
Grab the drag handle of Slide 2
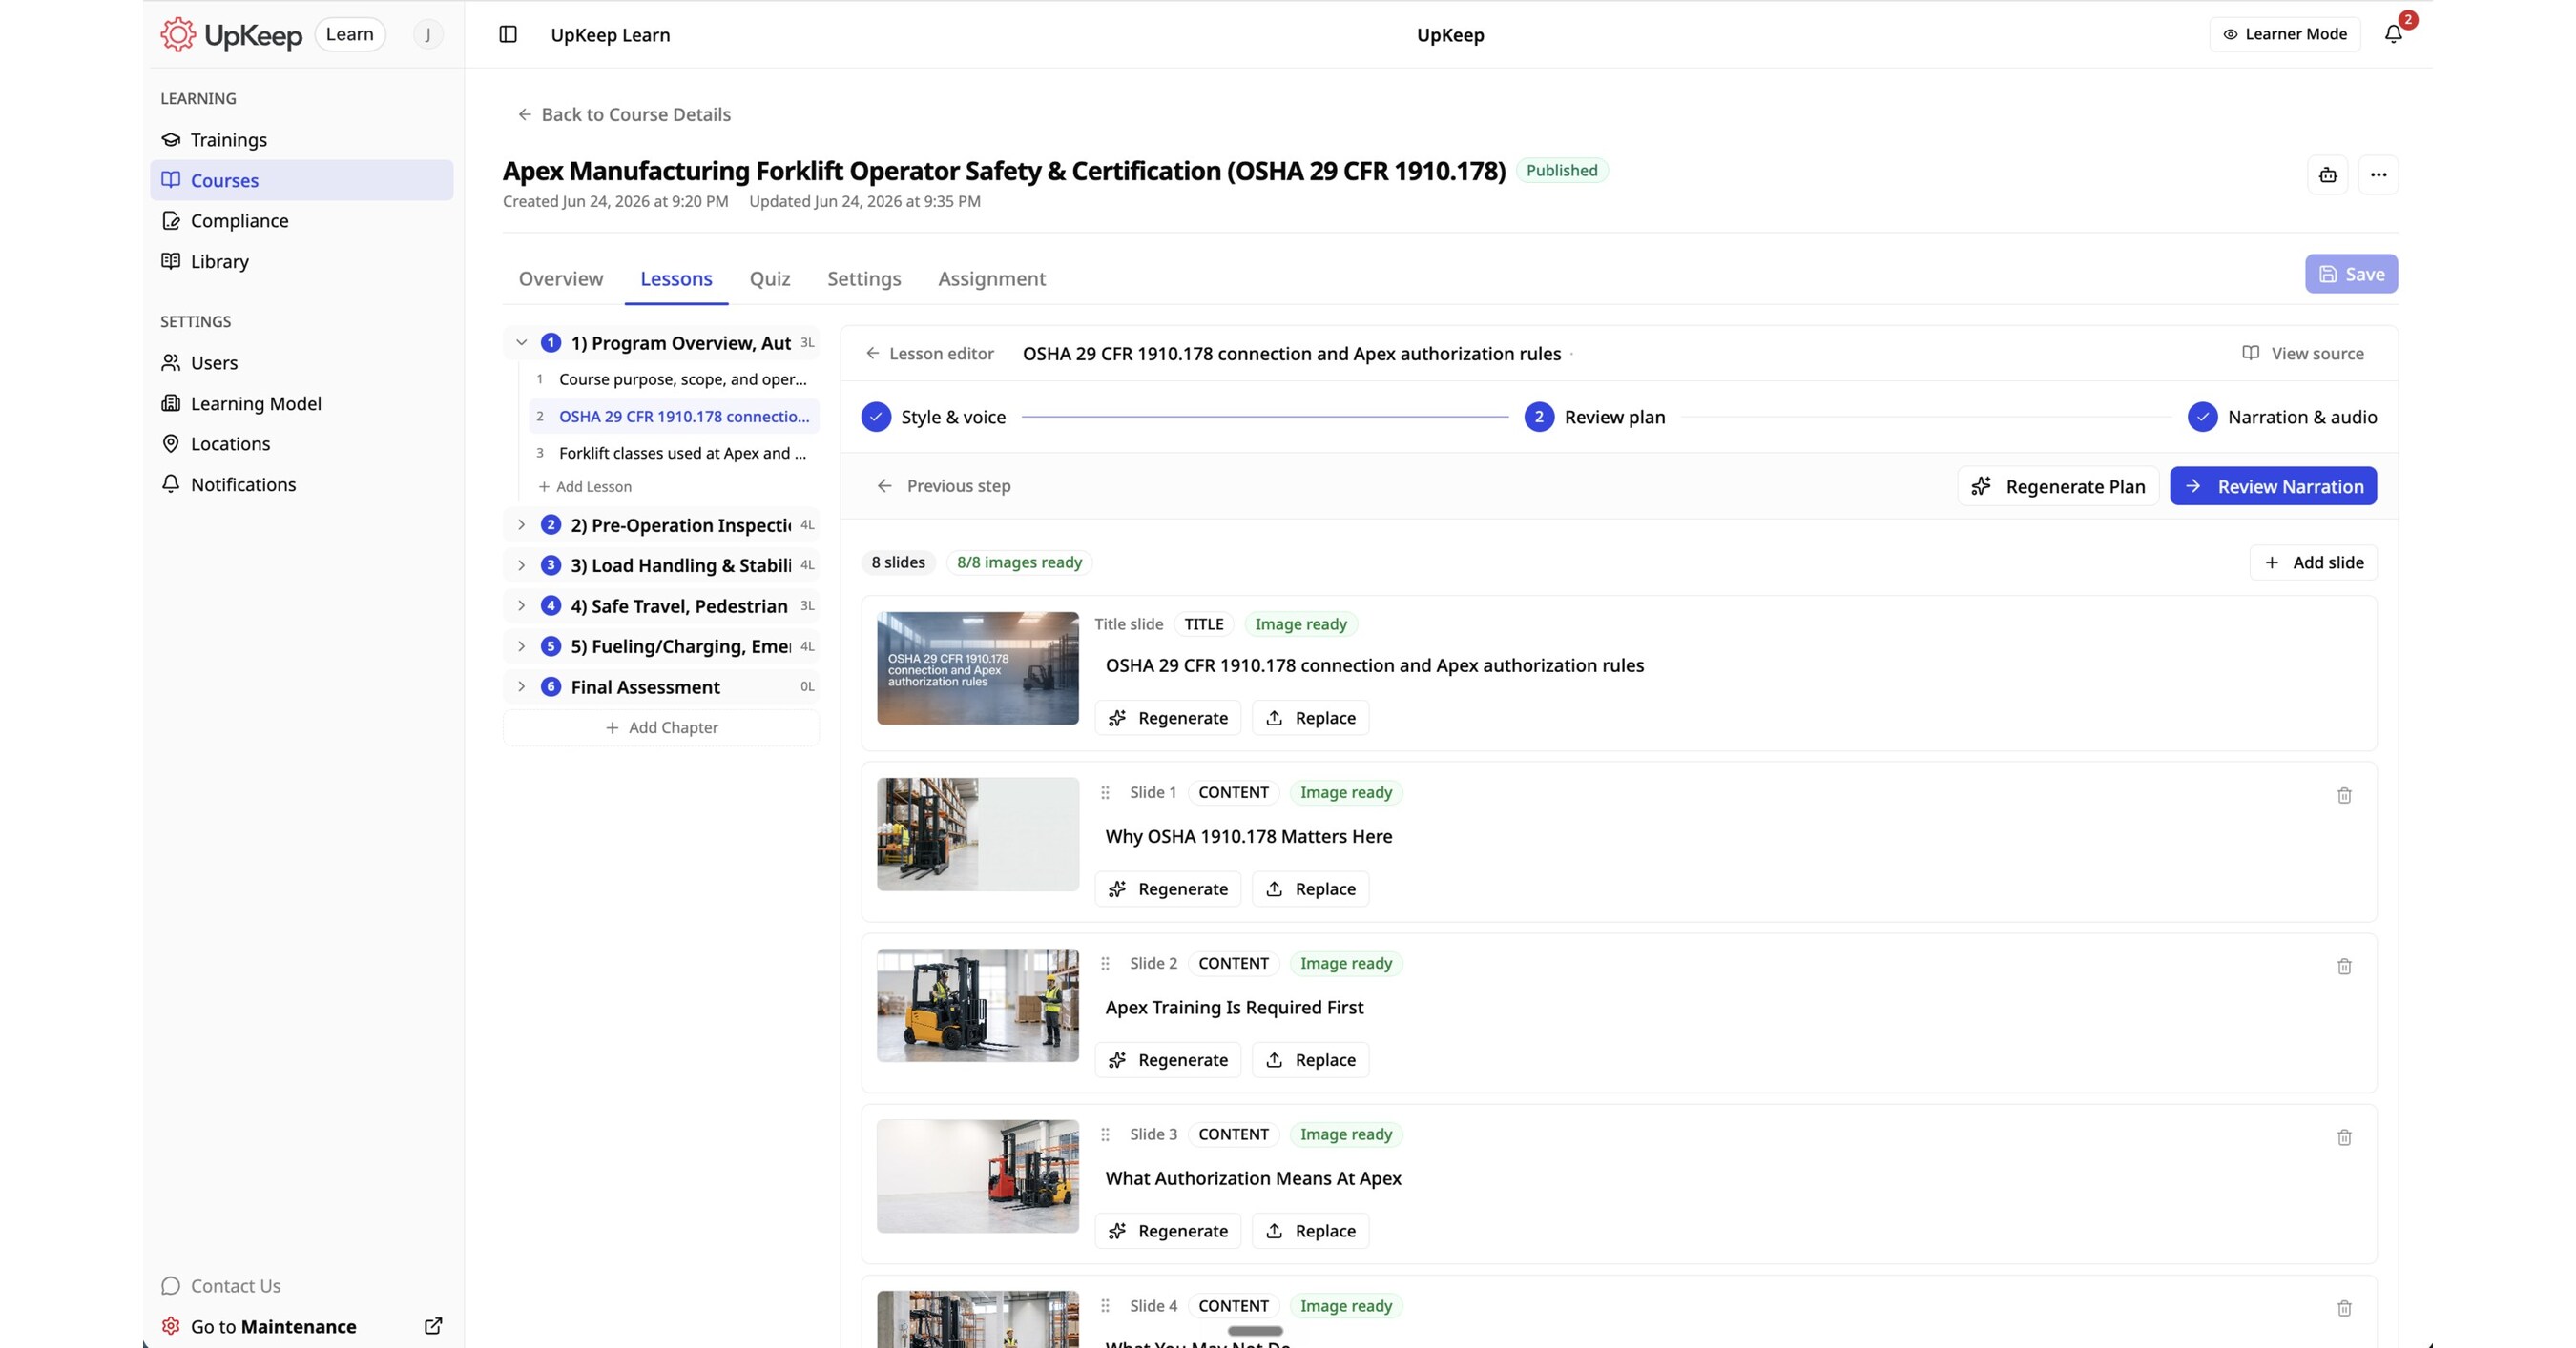pyautogui.click(x=1105, y=963)
